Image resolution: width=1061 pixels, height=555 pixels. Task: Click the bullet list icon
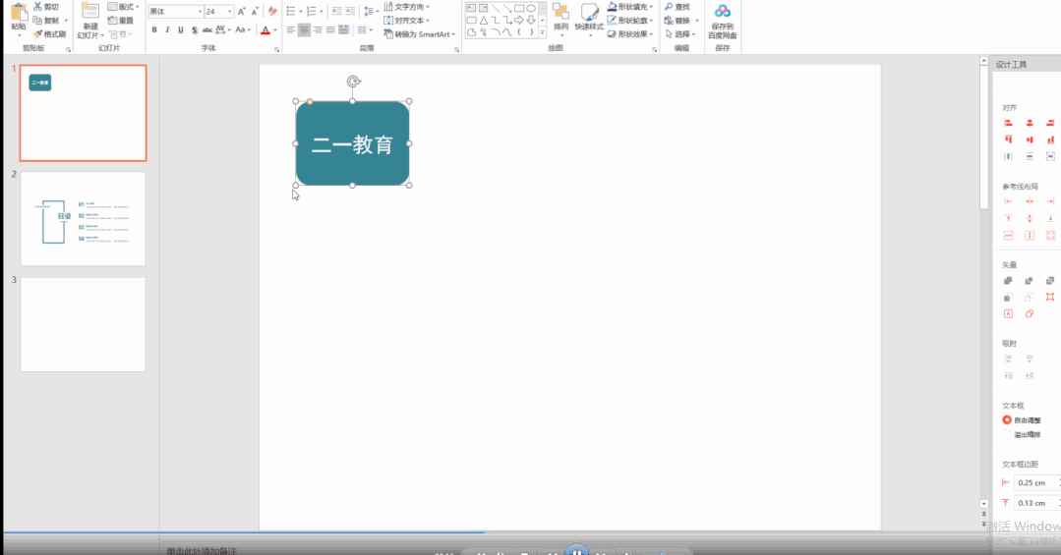(x=291, y=12)
